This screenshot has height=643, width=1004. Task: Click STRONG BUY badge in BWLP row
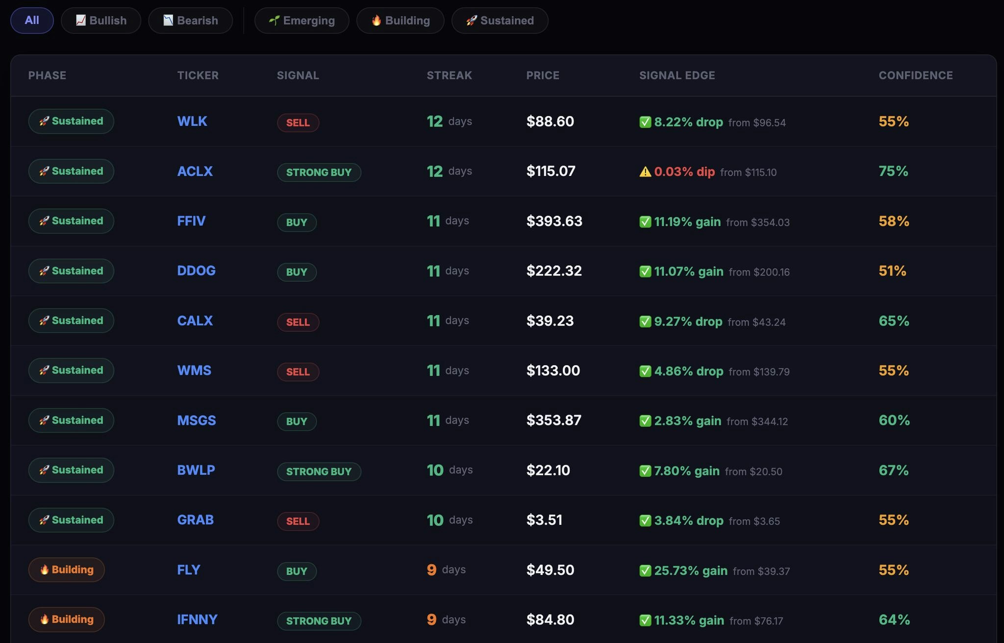319,471
